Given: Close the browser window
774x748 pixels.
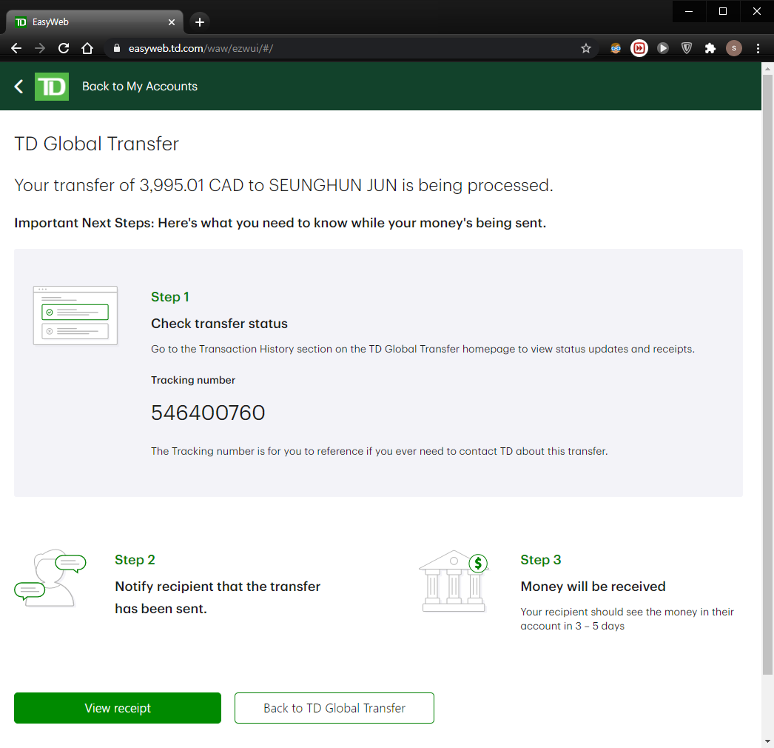Looking at the screenshot, I should pyautogui.click(x=757, y=11).
